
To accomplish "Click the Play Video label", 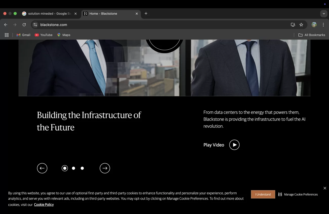I will pyautogui.click(x=214, y=145).
